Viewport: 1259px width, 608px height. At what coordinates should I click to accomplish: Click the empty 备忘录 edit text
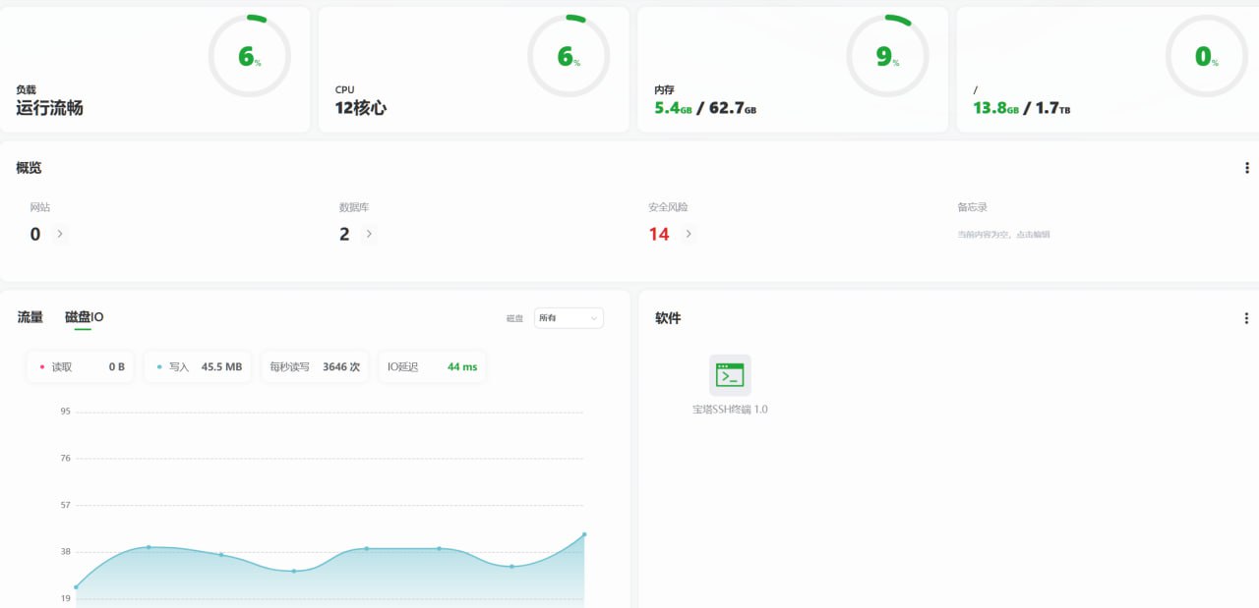pos(1003,235)
